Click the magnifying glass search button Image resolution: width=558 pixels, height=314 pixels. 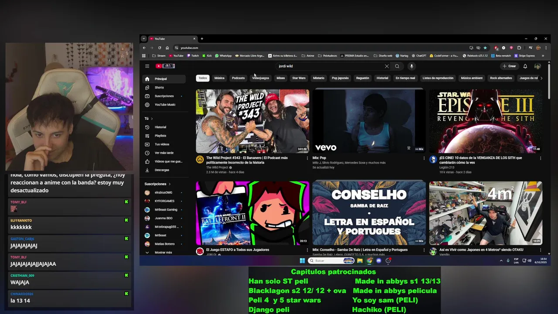coord(397,66)
